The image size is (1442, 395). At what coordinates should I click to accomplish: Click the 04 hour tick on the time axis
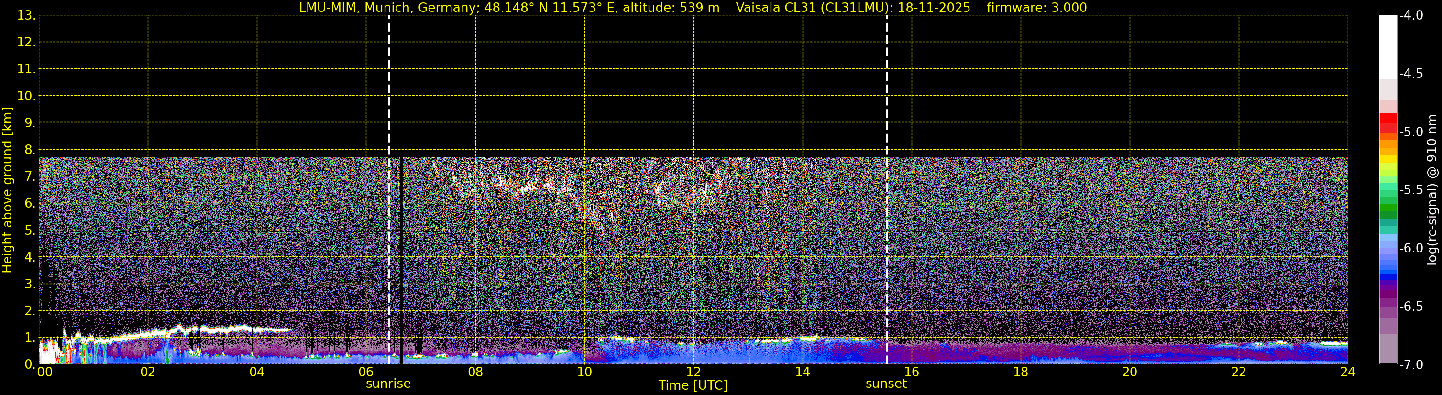coord(256,372)
